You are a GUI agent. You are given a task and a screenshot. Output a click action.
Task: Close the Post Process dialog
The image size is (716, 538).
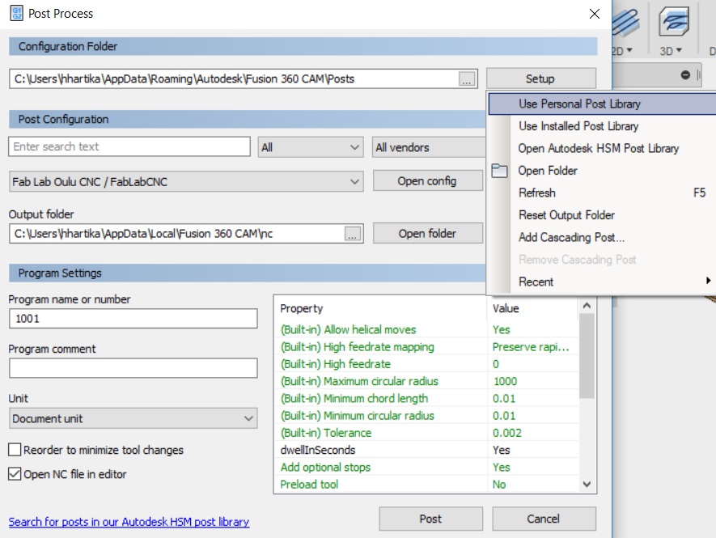point(594,14)
